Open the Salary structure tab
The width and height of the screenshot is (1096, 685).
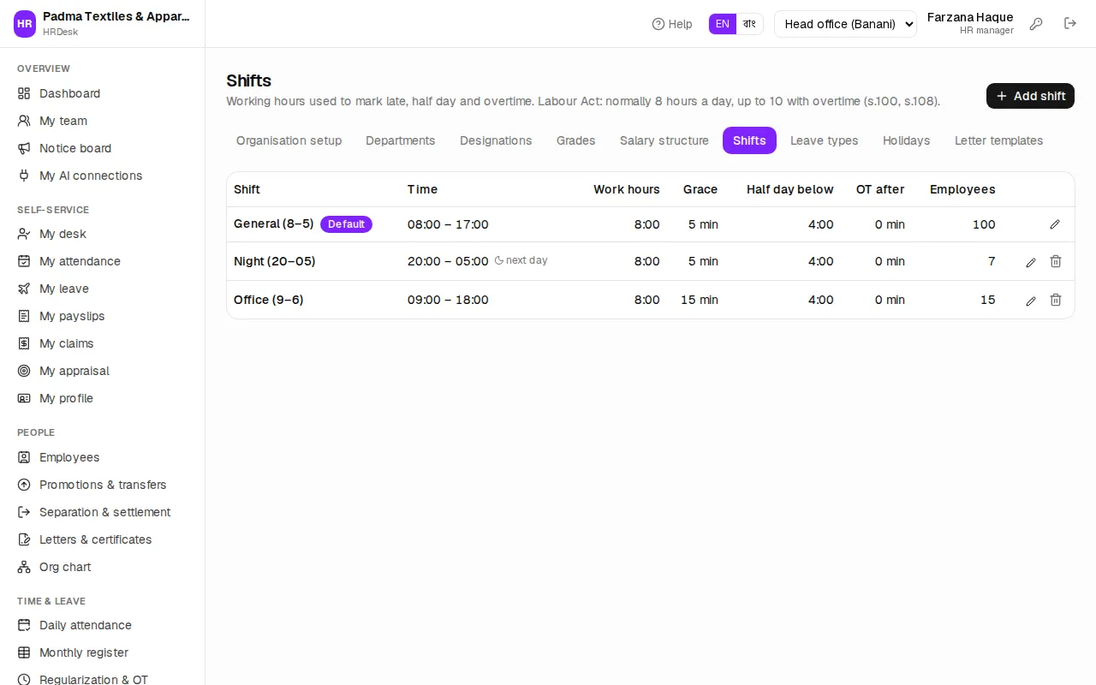pyautogui.click(x=664, y=140)
